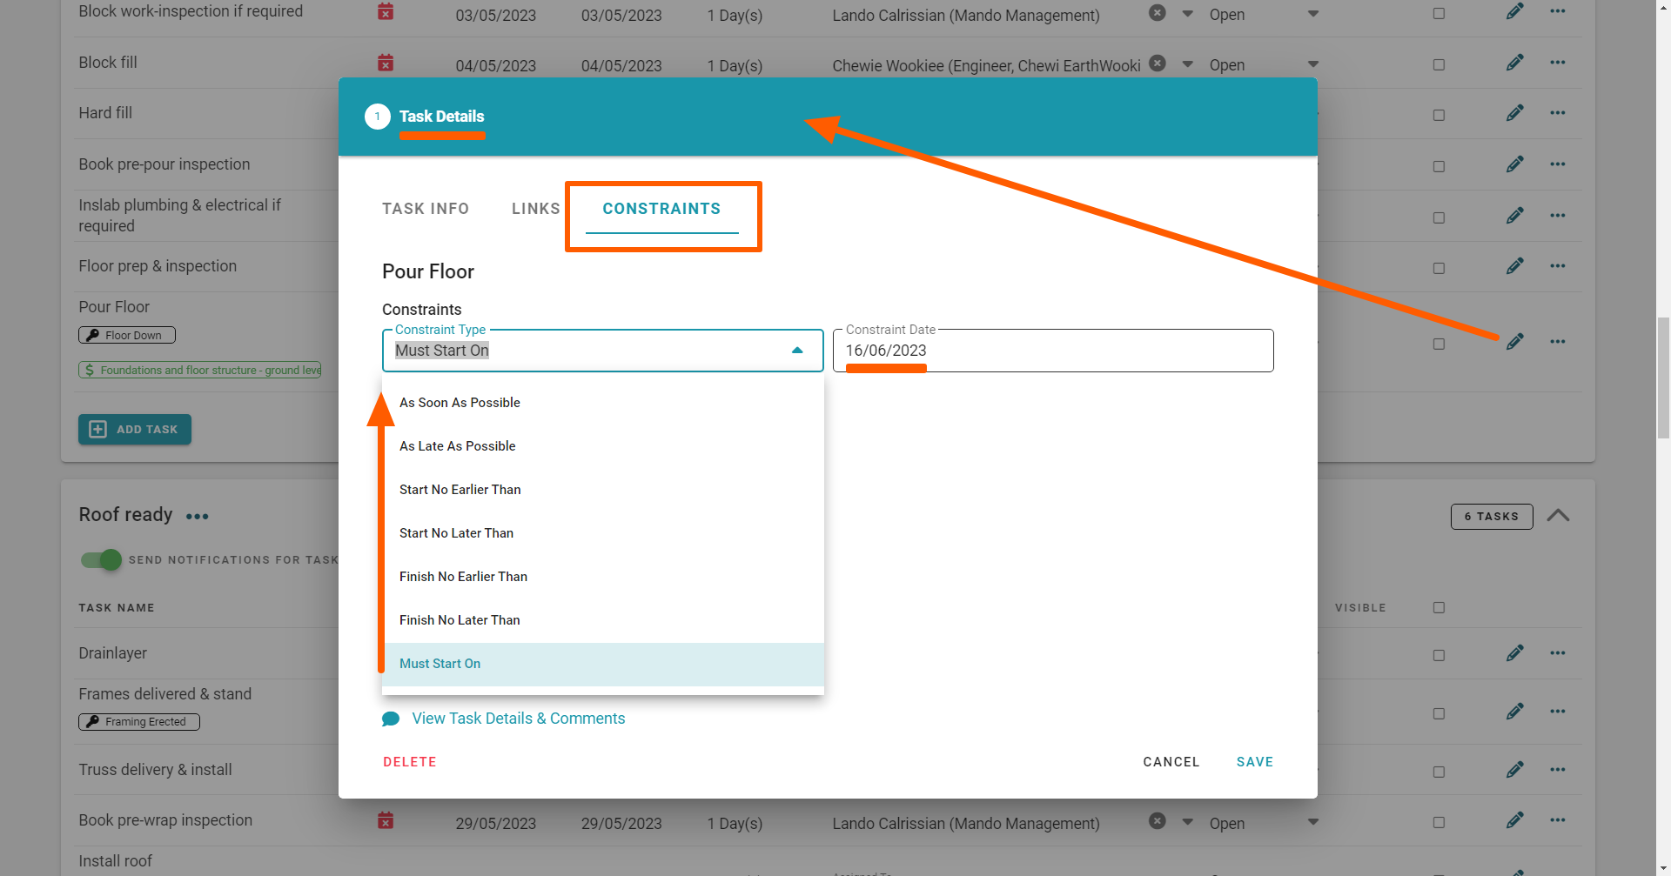Viewport: 1671px width, 876px height.
Task: Edit Book pre-wrap inspection task
Action: [x=1515, y=820]
